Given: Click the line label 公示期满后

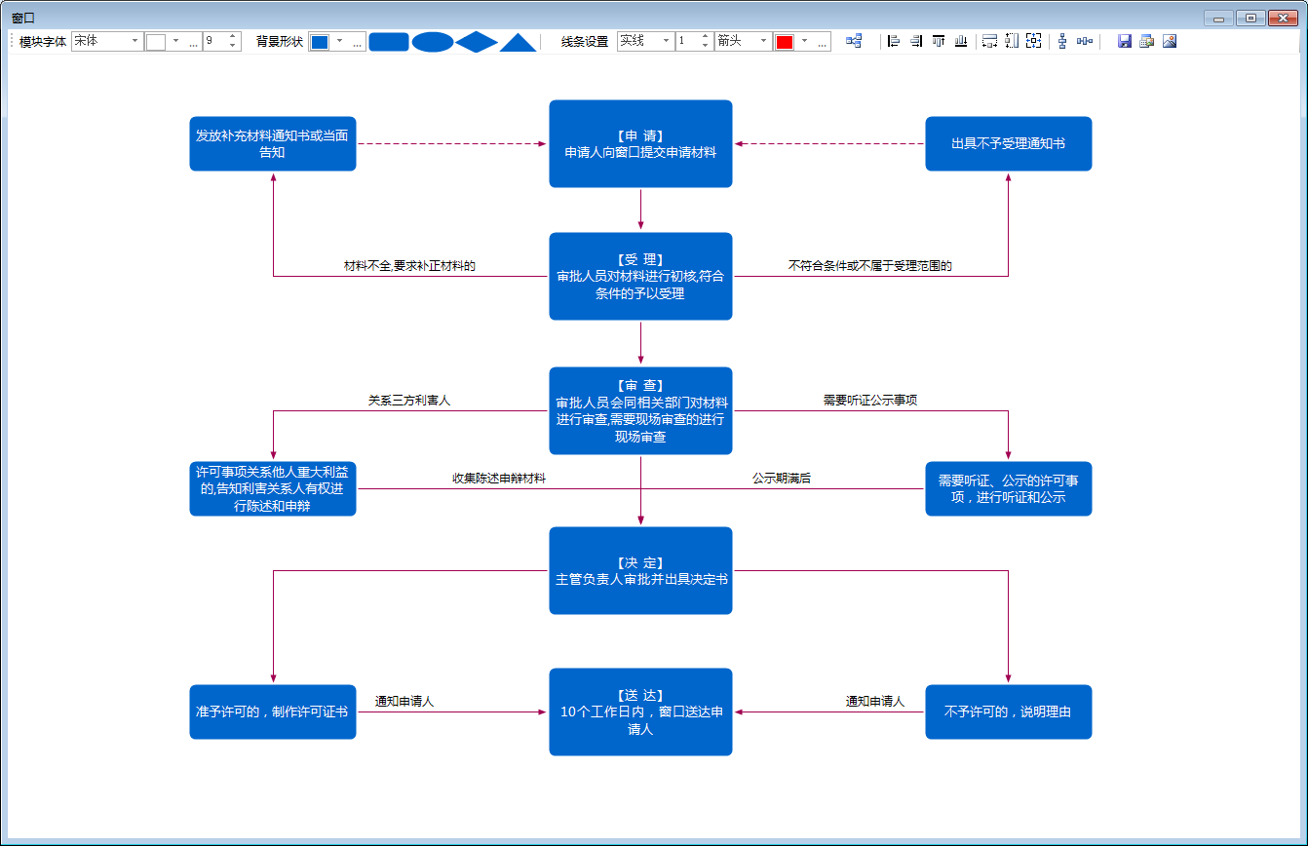Looking at the screenshot, I should click(x=781, y=479).
